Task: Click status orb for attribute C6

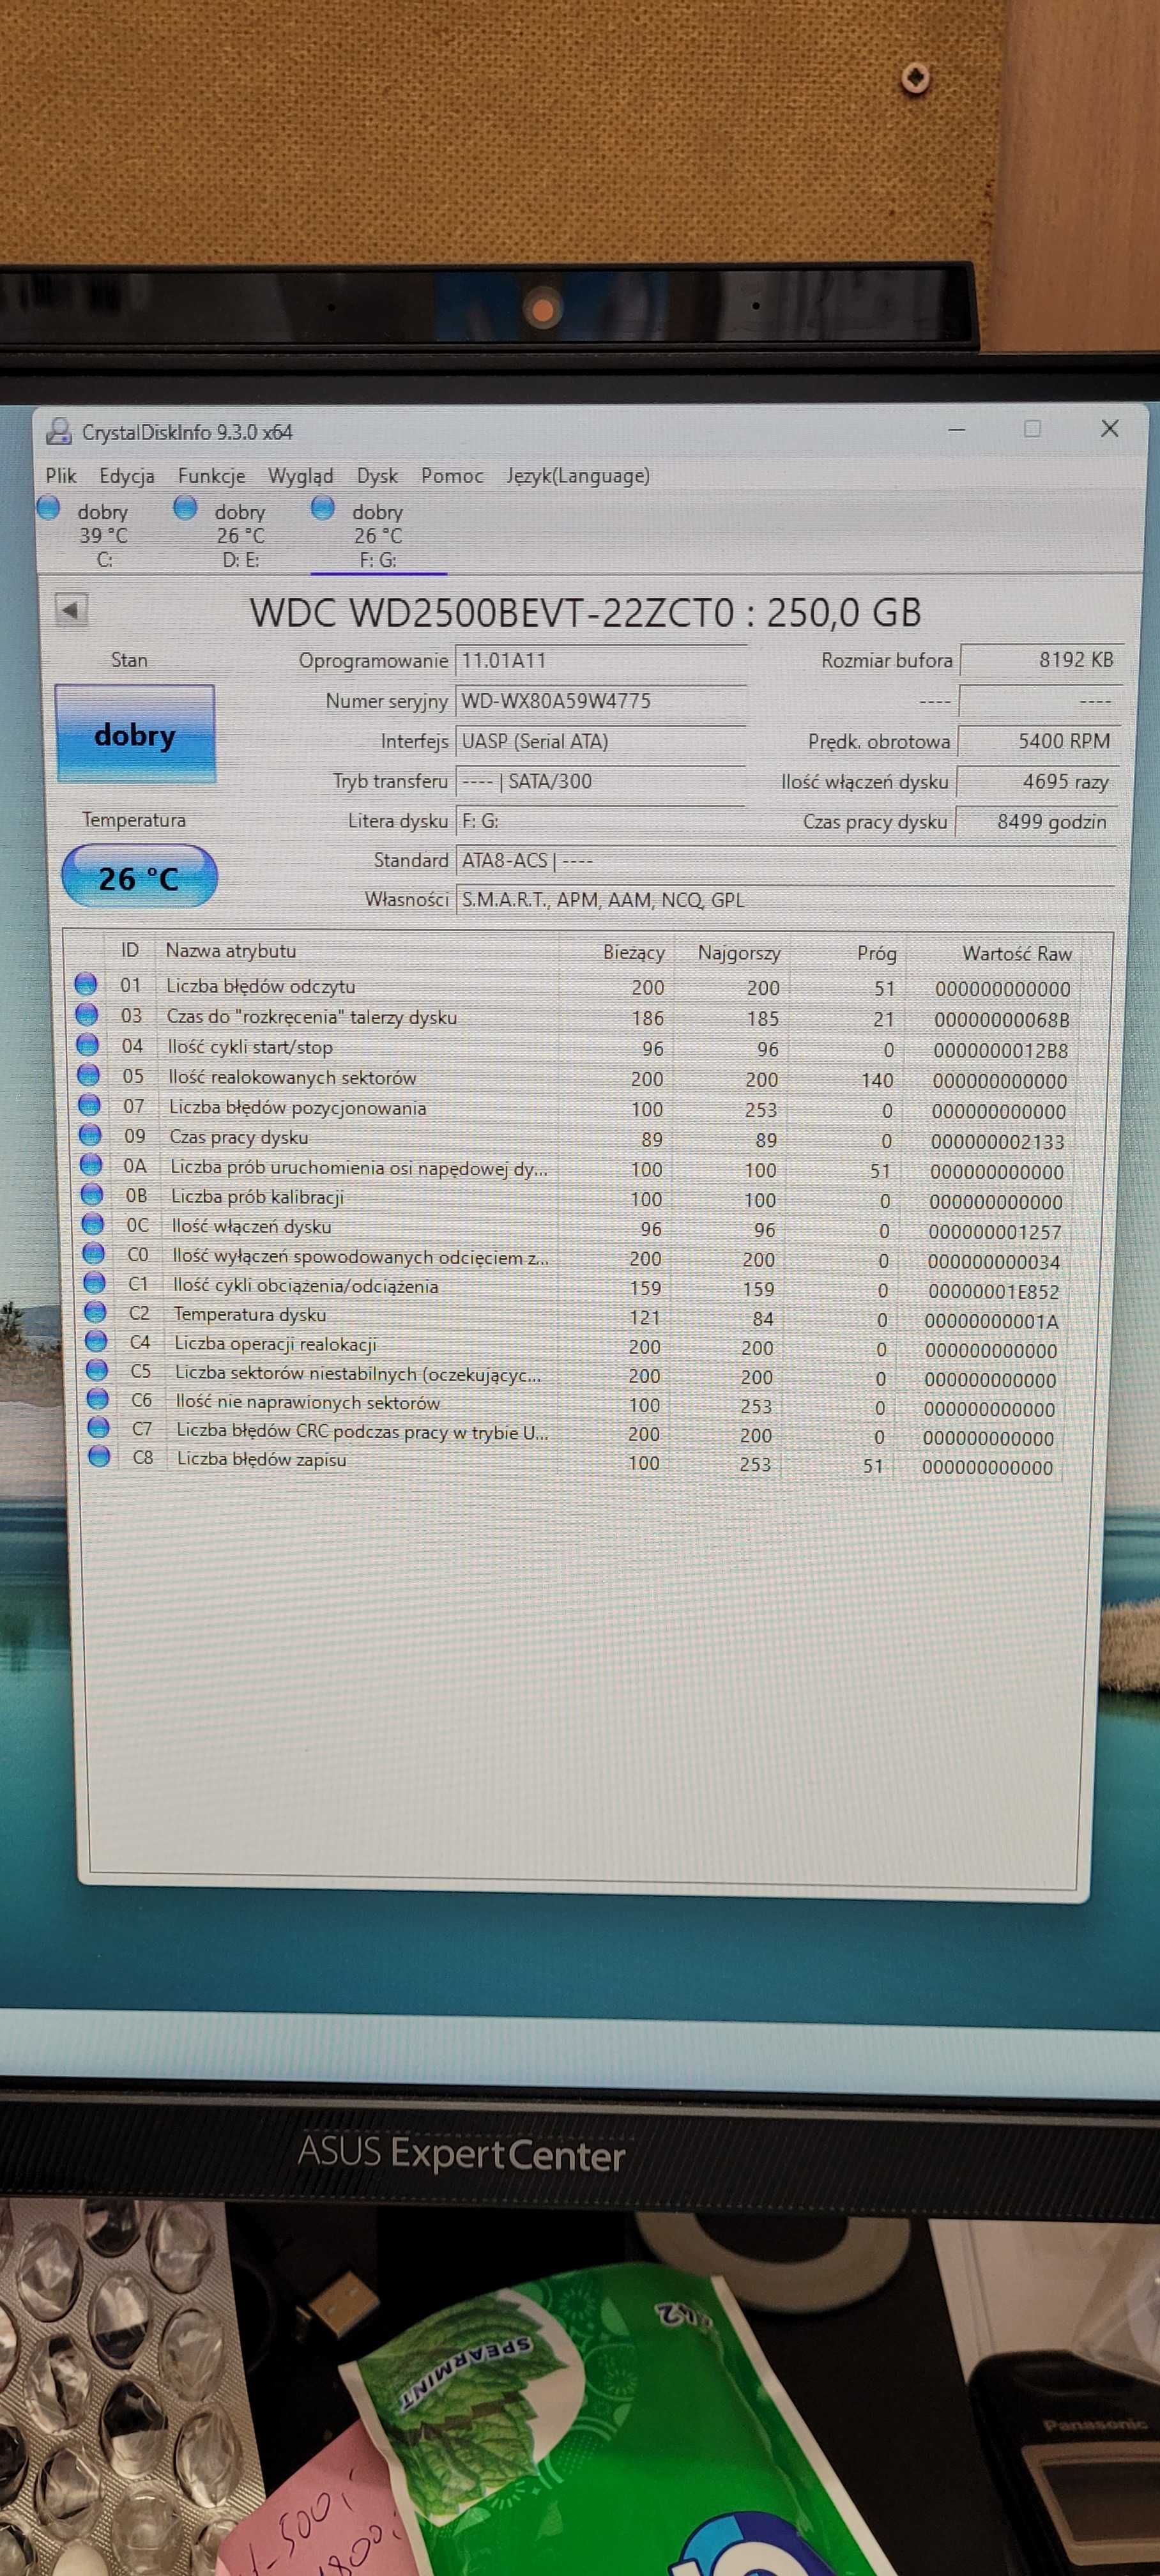Action: point(98,1398)
